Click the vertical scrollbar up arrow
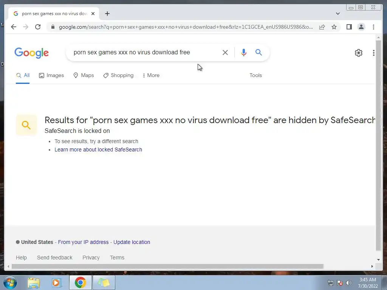The height and width of the screenshot is (290, 387). tap(378, 38)
